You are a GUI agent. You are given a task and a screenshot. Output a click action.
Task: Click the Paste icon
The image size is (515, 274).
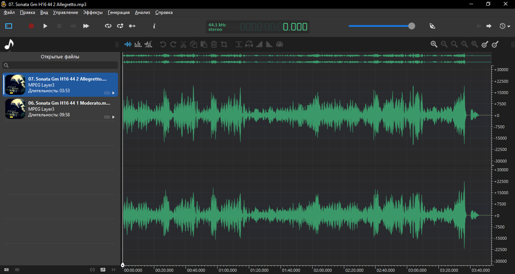pos(204,44)
